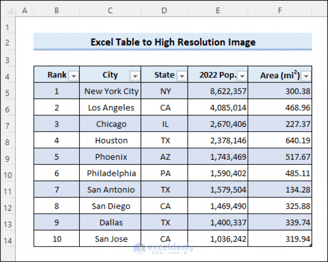Select the 'NY' state cell
Image resolution: width=328 pixels, height=262 pixels.
click(164, 91)
